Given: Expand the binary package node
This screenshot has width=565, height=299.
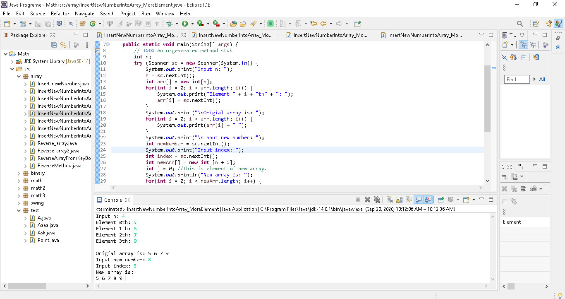Looking at the screenshot, I should pos(19,173).
